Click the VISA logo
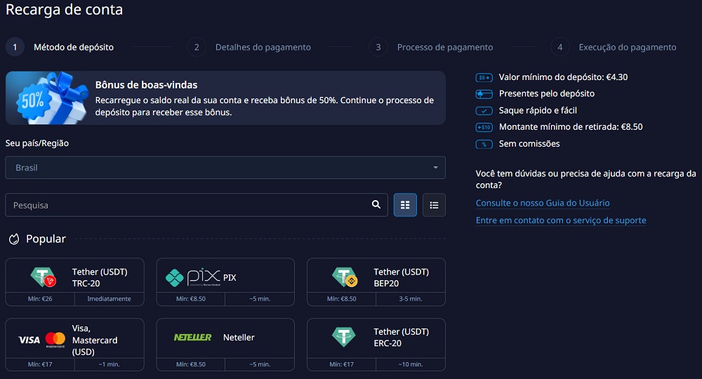Viewport: 702px width, 379px height. pyautogui.click(x=29, y=340)
